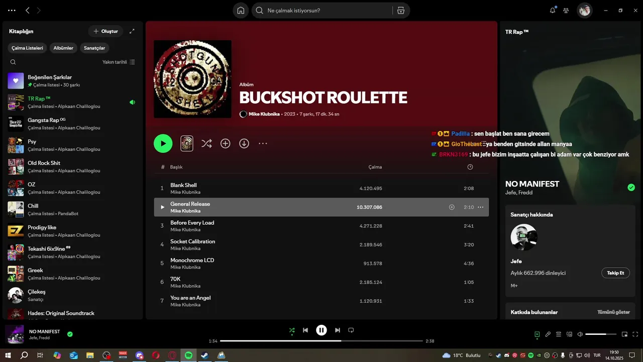Navigate back with the left arrow
Viewport: 643px width, 362px height.
click(x=28, y=11)
